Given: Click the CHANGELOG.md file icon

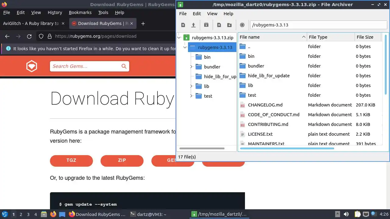Looking at the screenshot, I should point(243,105).
